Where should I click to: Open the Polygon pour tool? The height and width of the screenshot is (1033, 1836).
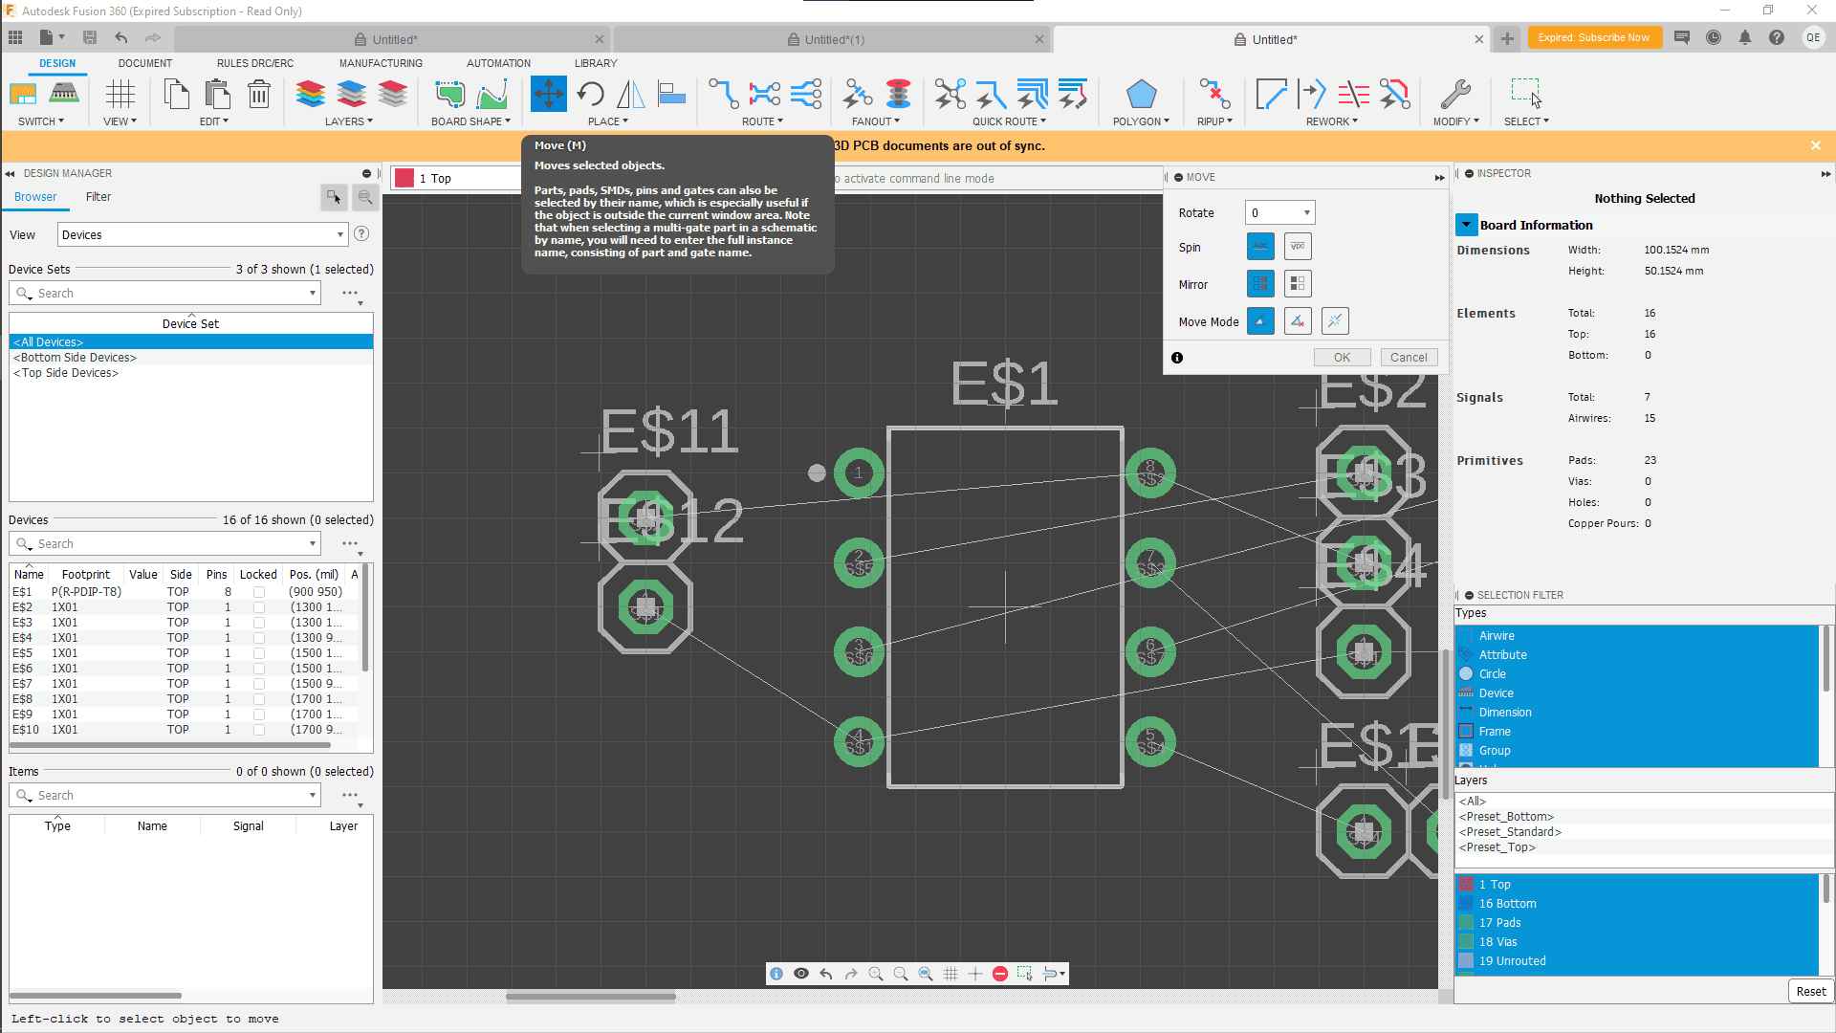coord(1141,95)
